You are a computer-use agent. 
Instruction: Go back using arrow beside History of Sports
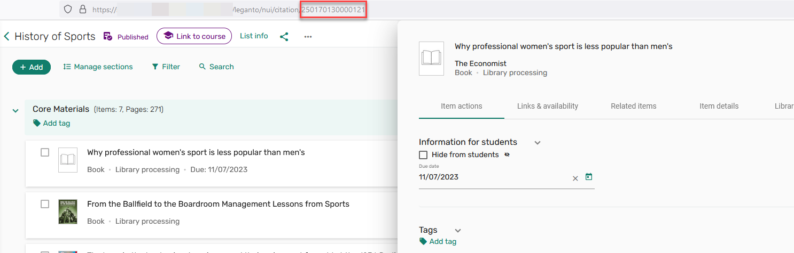pyautogui.click(x=6, y=36)
